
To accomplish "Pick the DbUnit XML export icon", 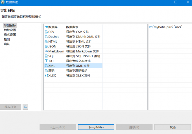I will [x=46, y=37].
